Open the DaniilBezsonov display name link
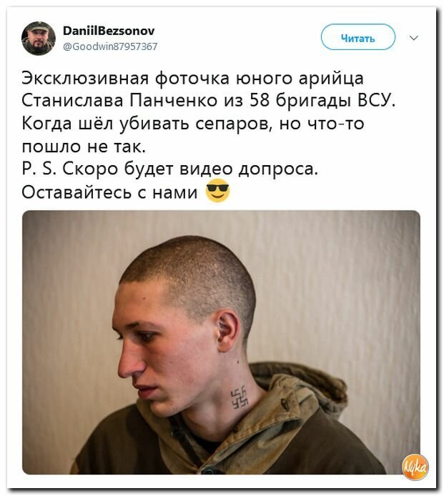Viewport: 444px width, 496px height. (x=109, y=31)
